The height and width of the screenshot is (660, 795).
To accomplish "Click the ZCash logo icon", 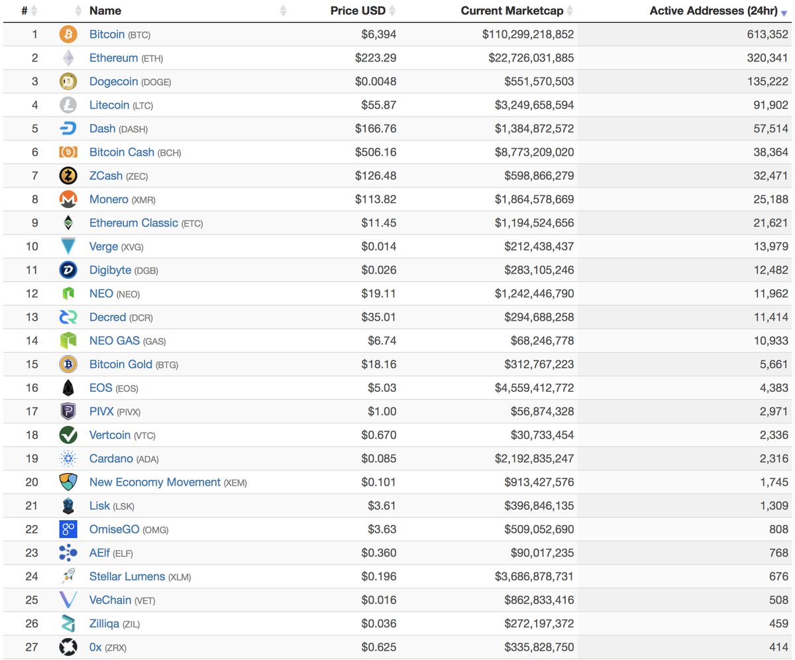I will coord(68,176).
